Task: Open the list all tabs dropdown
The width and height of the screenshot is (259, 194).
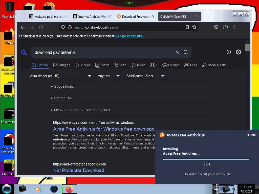Action: tap(217, 16)
